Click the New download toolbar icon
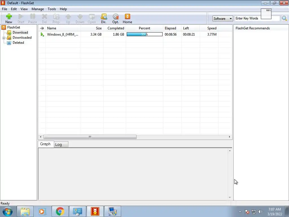 click(x=9, y=19)
